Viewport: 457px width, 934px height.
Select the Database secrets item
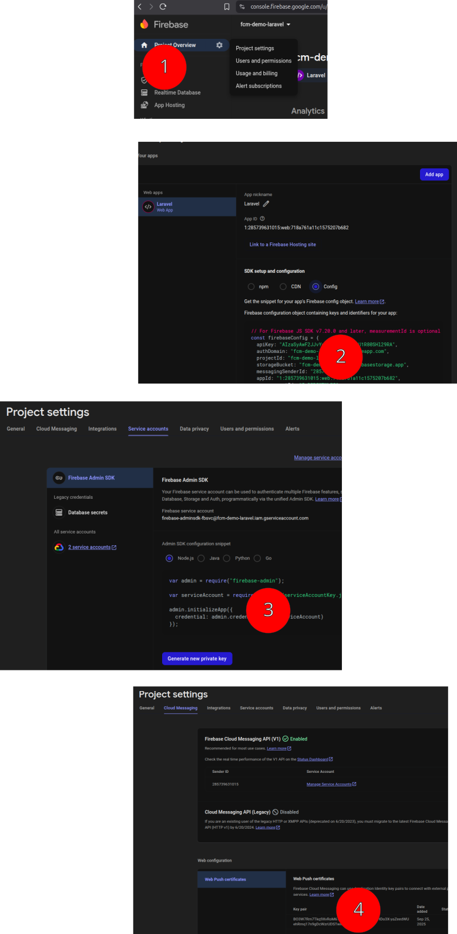click(87, 512)
